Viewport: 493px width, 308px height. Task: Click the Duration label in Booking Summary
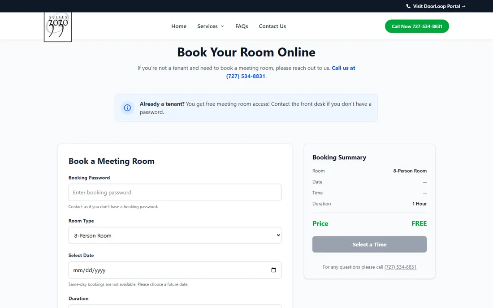click(x=322, y=204)
